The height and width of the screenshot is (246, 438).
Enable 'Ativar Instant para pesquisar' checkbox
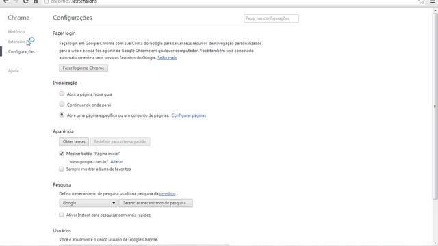62,215
